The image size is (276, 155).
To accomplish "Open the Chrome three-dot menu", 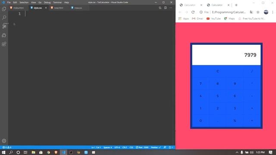I will pyautogui.click(x=273, y=12).
